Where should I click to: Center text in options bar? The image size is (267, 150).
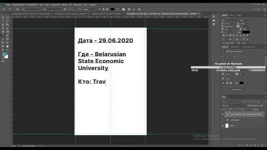pyautogui.click(x=103, y=9)
